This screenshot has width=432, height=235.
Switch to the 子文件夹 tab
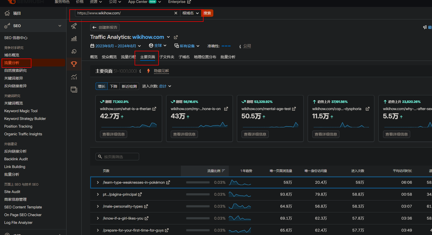pyautogui.click(x=167, y=57)
